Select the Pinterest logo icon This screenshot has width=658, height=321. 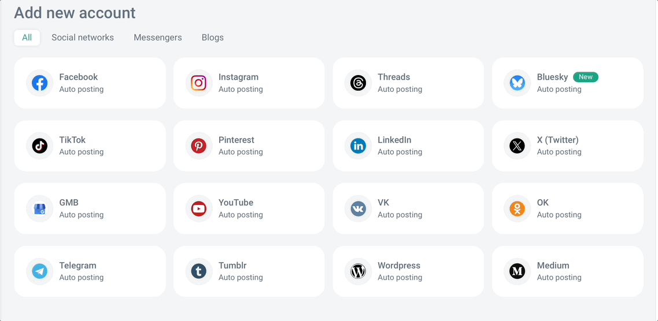point(199,146)
